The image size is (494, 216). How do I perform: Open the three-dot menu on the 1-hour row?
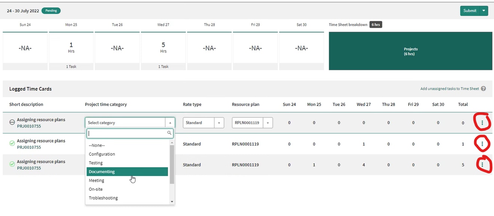click(482, 144)
